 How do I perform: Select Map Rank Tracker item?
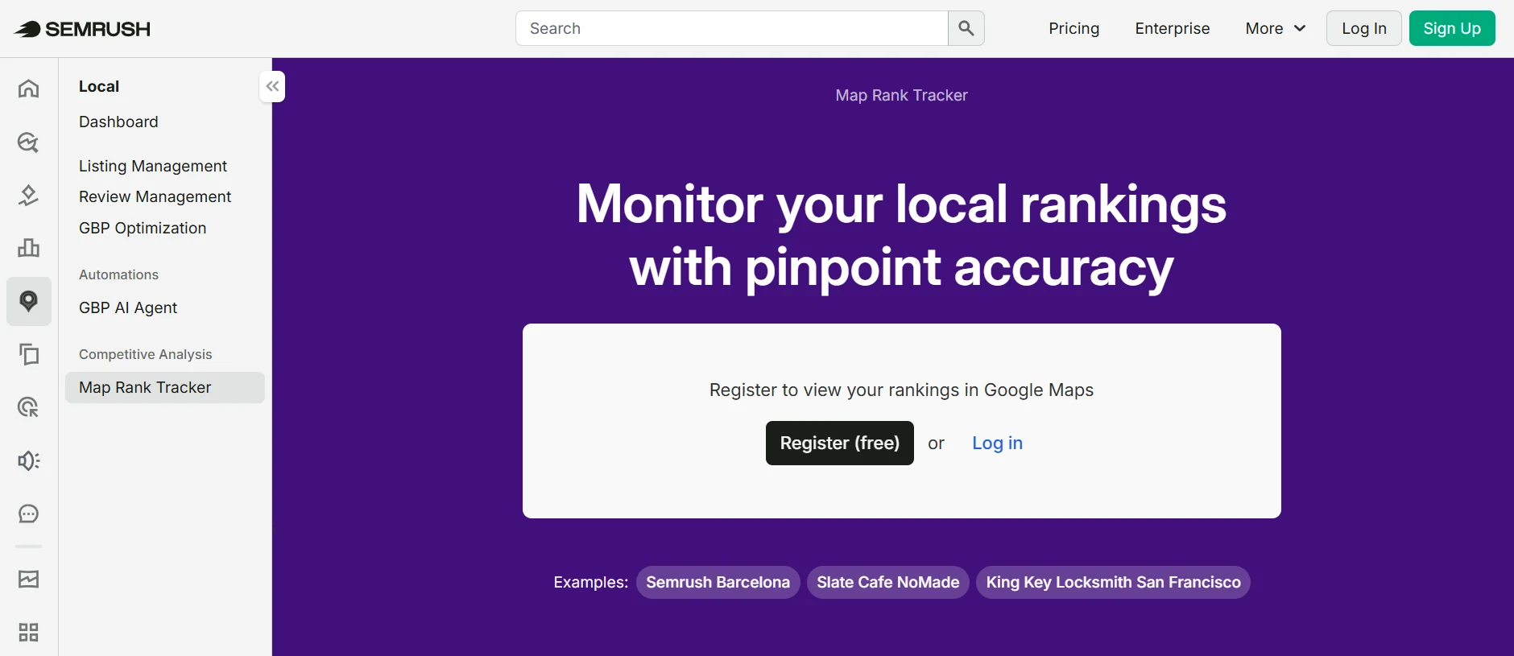pos(165,387)
